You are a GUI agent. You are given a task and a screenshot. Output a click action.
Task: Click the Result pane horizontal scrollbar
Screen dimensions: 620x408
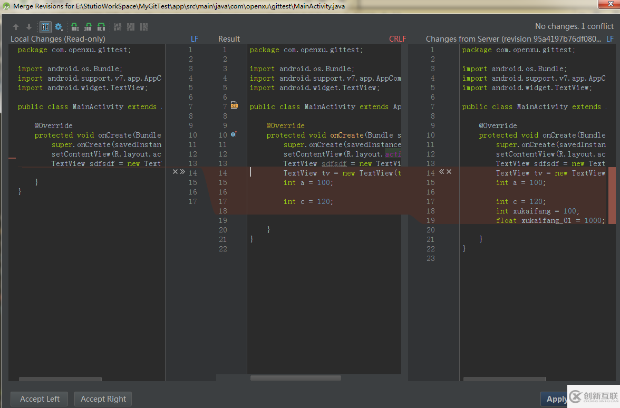pos(295,378)
